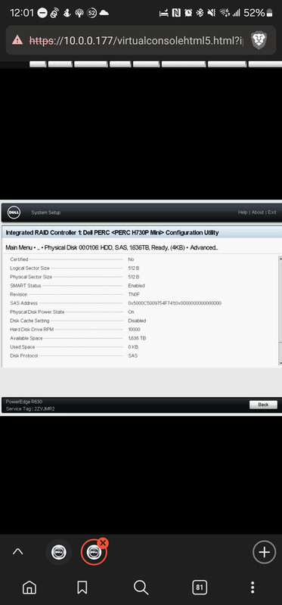Image resolution: width=282 pixels, height=605 pixels.
Task: Click the vertical scrollbar thumb
Action: tap(280, 301)
